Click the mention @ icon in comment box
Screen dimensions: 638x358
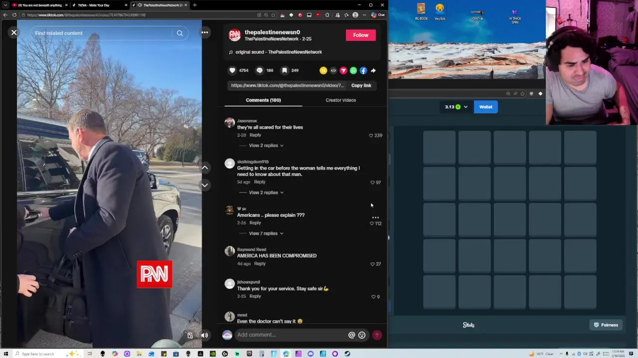[x=351, y=335]
